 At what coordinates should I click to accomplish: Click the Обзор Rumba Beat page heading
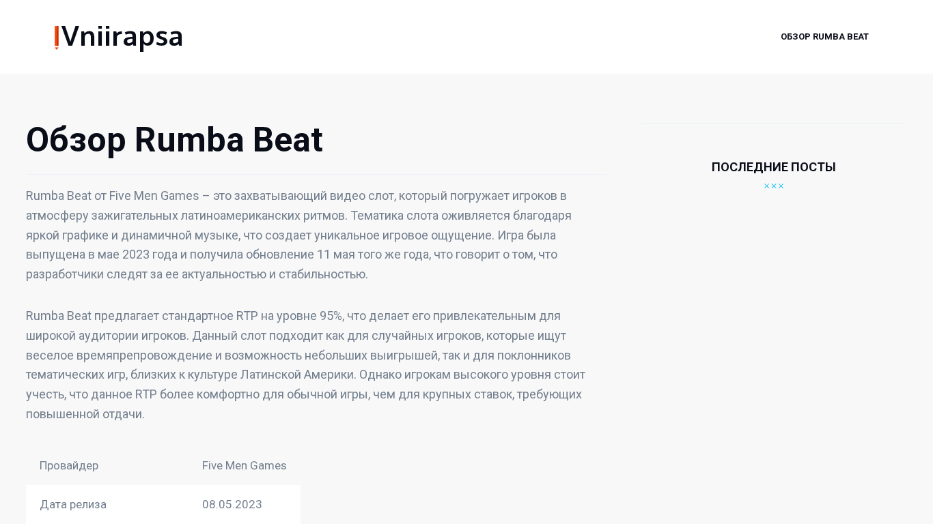click(x=174, y=140)
